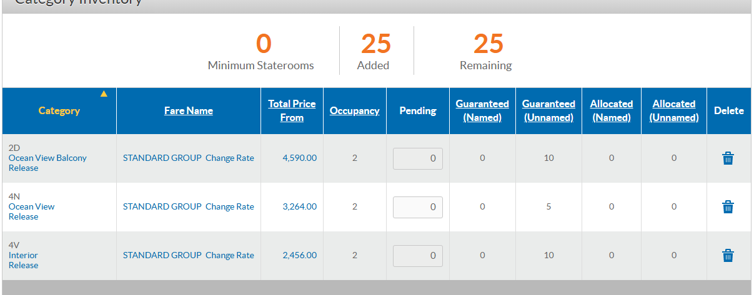Sort by Guaranteed (Unnamed) column
This screenshot has width=754, height=295.
coord(548,110)
